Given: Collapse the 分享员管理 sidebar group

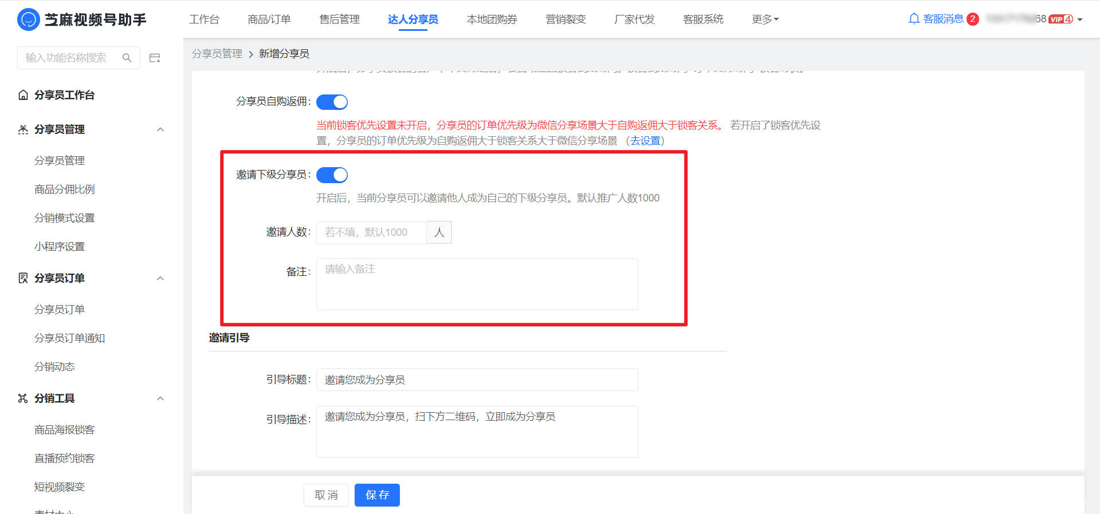Looking at the screenshot, I should [x=160, y=129].
